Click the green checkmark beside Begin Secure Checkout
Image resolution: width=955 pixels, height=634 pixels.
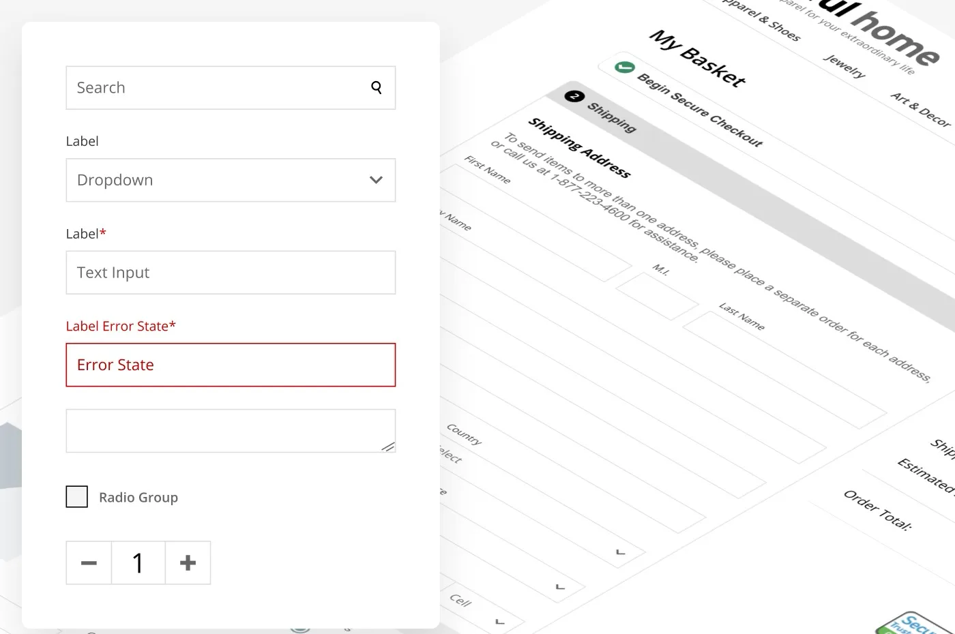click(624, 67)
